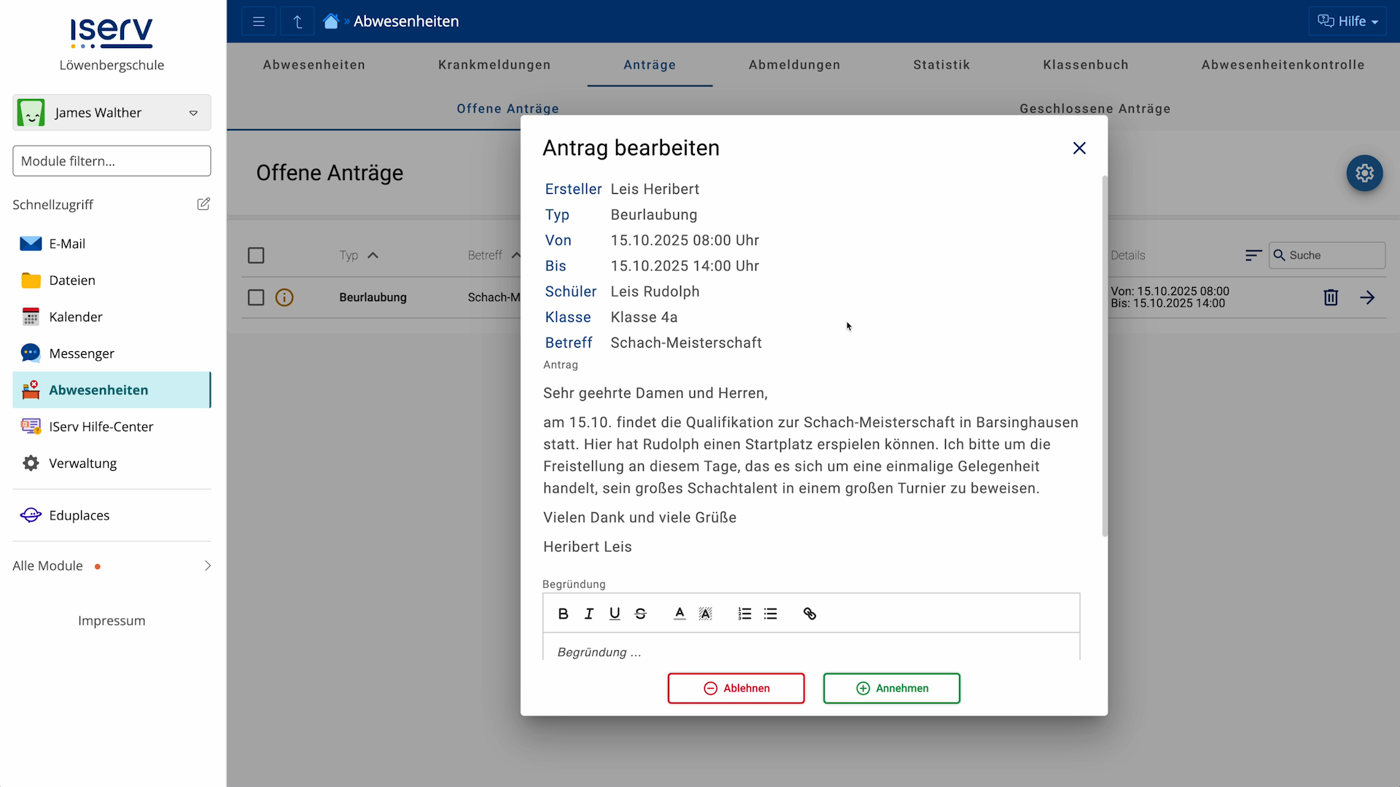Viewport: 1400px width, 787px height.
Task: Insert a link in the Begründung field
Action: click(809, 613)
